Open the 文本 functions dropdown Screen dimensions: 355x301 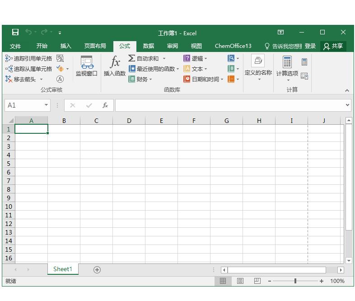click(x=195, y=69)
